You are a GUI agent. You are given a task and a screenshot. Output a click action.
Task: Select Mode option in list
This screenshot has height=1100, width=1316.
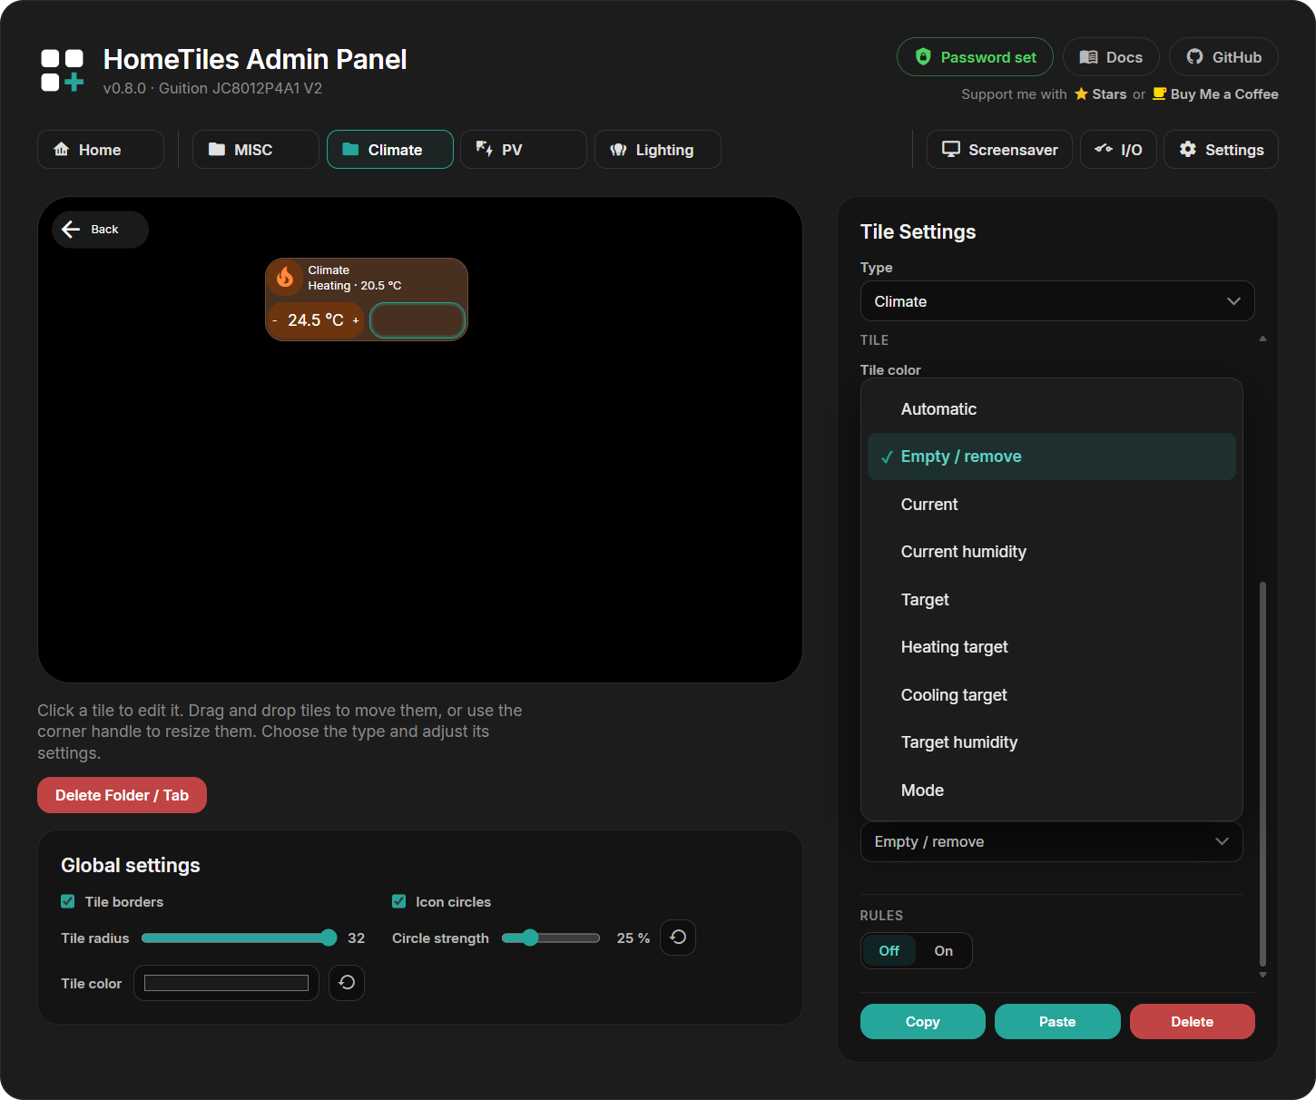(1051, 791)
